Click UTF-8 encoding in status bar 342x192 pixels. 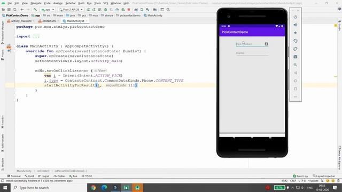click(302, 181)
